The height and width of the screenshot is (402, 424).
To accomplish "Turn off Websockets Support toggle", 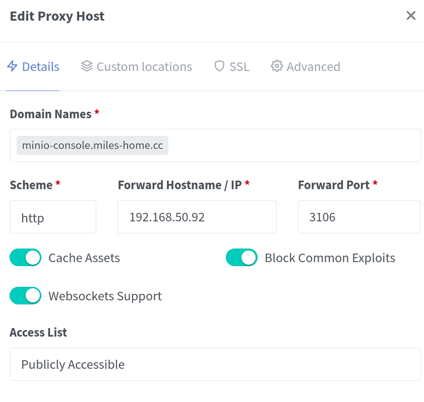I will click(25, 296).
